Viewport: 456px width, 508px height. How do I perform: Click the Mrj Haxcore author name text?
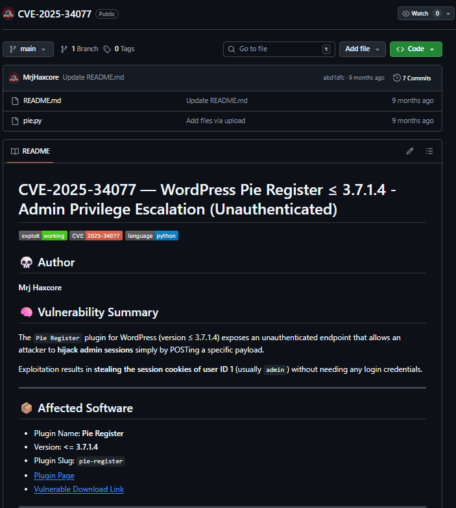click(40, 288)
